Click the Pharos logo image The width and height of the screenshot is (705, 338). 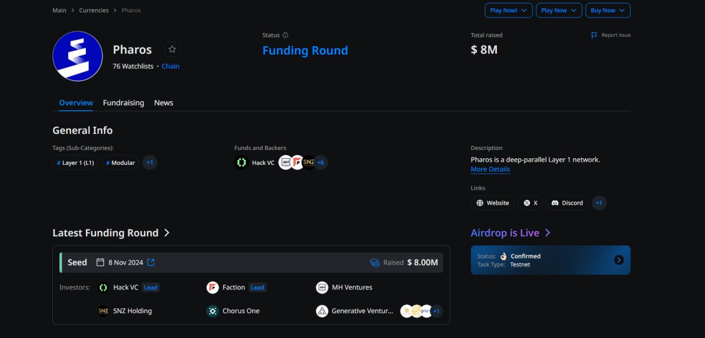click(78, 56)
